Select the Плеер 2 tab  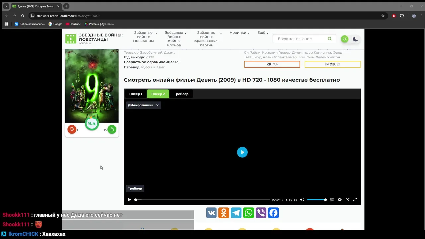(158, 94)
